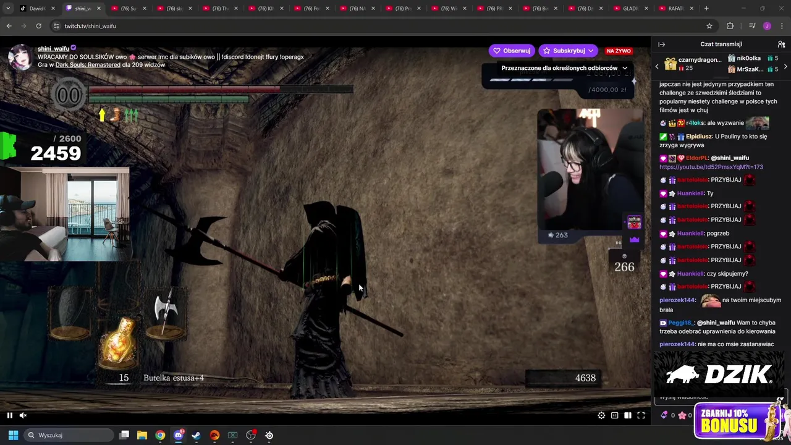This screenshot has height=445, width=791.
Task: Close the shini_waifu Twitch tab
Action: point(98,9)
